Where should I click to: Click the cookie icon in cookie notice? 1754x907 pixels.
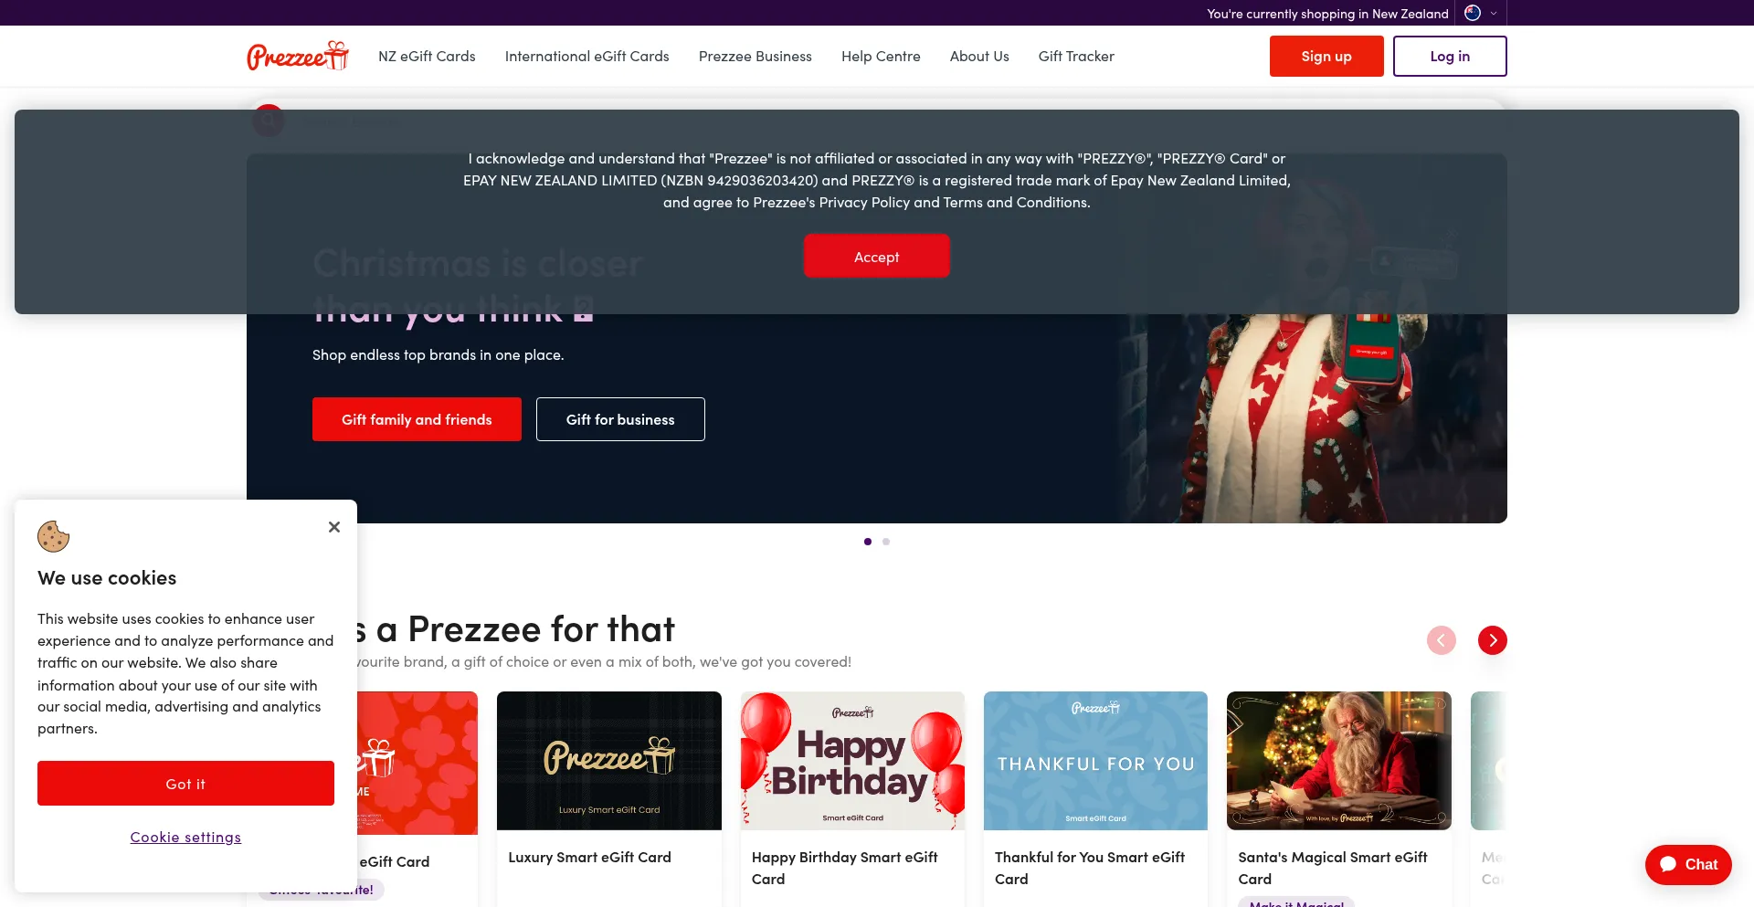pos(53,536)
